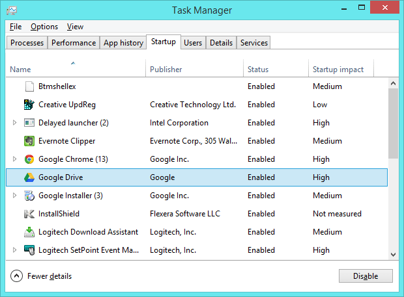This screenshot has width=404, height=297.
Task: Expand the Google Installer (3) group
Action: [x=15, y=196]
